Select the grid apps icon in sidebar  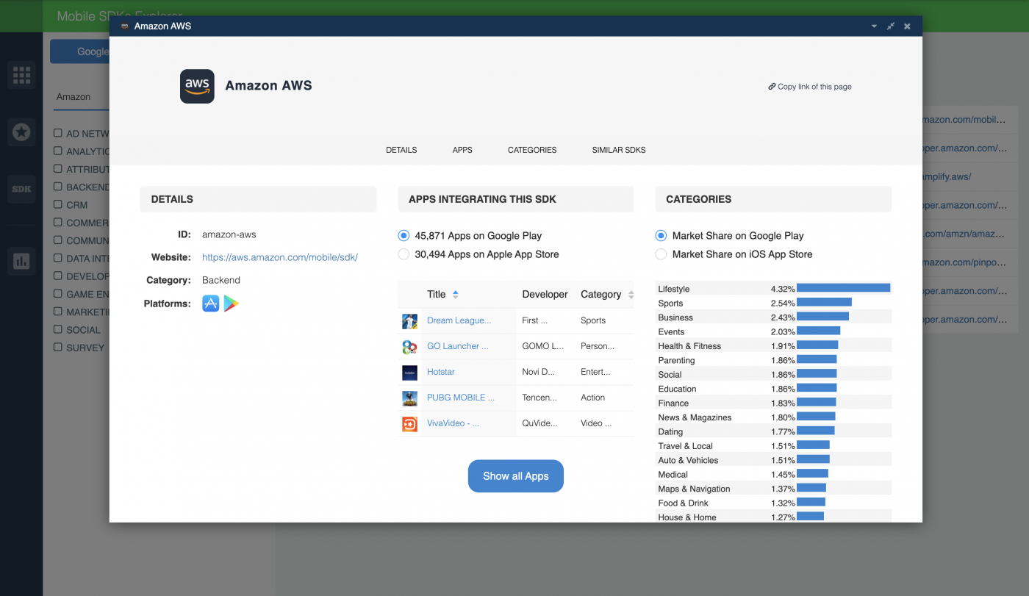click(21, 75)
